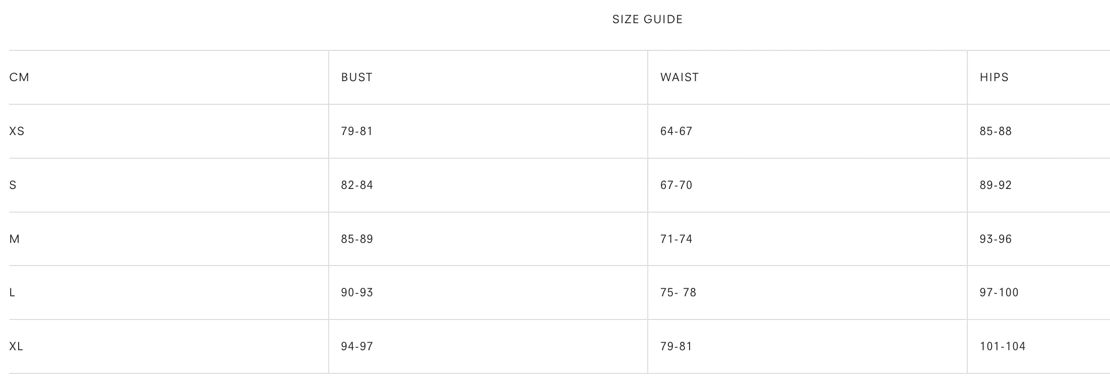Select the M size row label

click(x=15, y=239)
